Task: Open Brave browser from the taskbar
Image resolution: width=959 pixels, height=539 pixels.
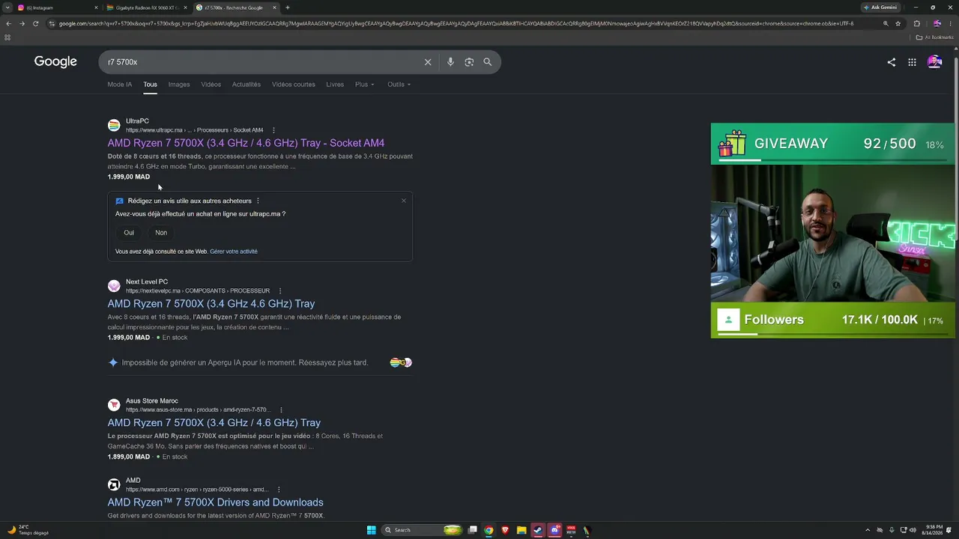Action: (505, 530)
